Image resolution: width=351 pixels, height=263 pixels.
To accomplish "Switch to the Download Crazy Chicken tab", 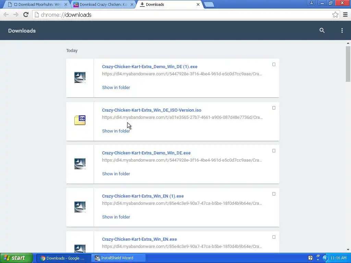I will pyautogui.click(x=103, y=4).
